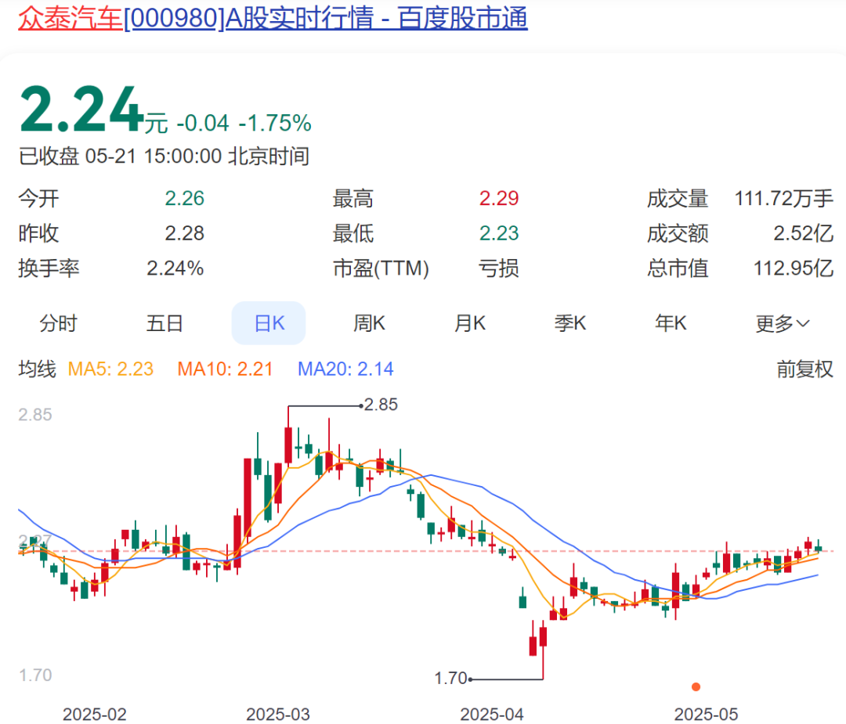This screenshot has width=846, height=724.
Task: Click the MA5: 2.23 indicator label
Action: (110, 369)
